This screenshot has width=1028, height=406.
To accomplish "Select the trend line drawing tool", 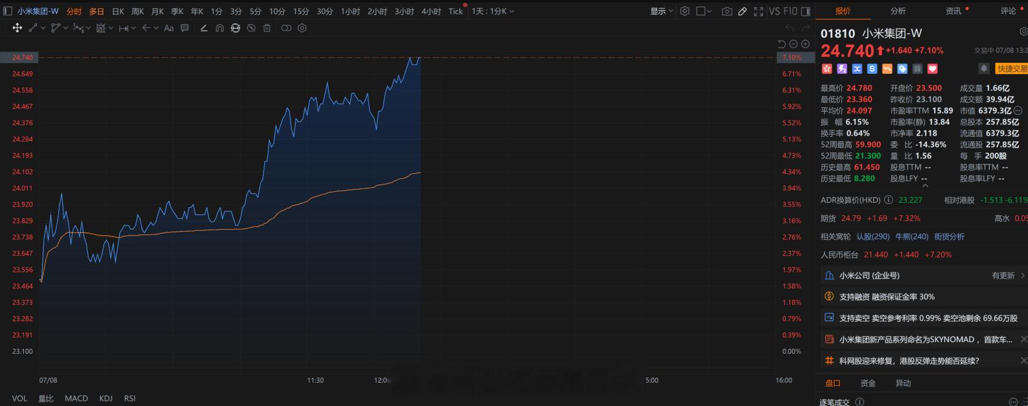I will [x=33, y=28].
